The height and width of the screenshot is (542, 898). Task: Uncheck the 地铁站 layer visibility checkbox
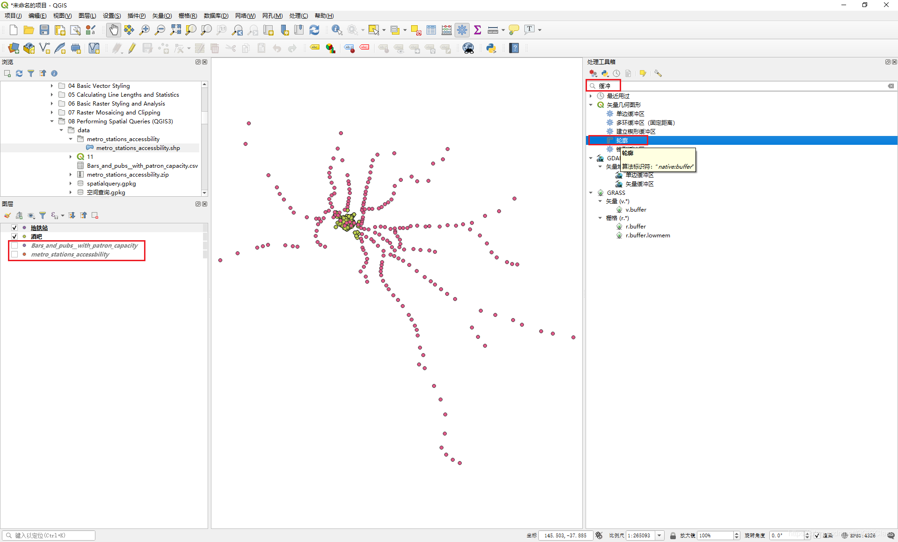pos(14,228)
